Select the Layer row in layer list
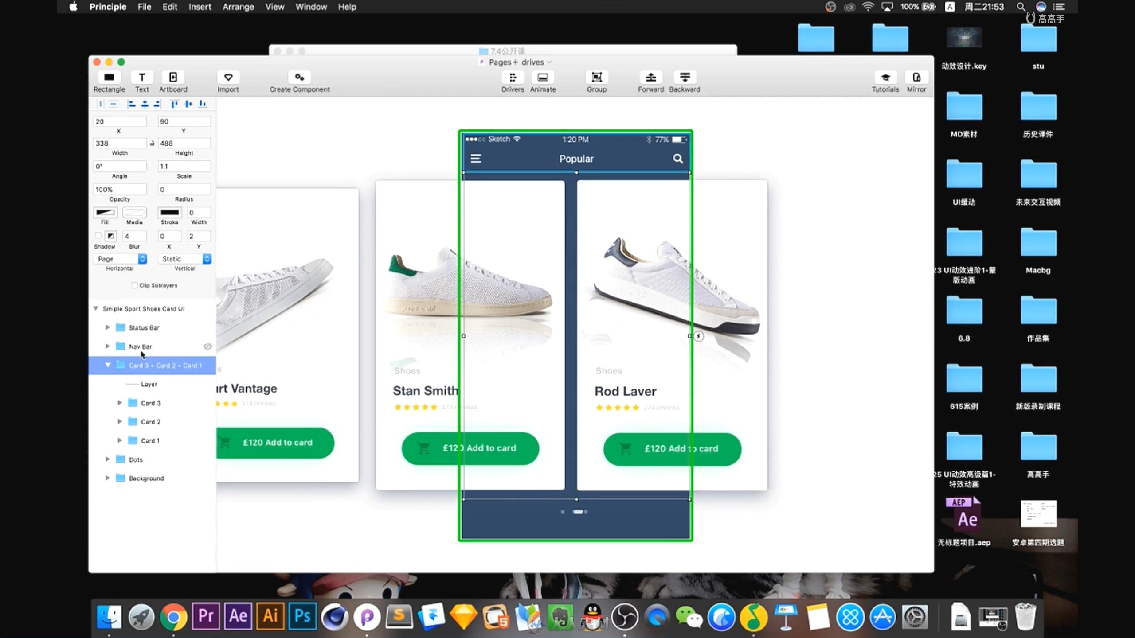 coord(152,384)
